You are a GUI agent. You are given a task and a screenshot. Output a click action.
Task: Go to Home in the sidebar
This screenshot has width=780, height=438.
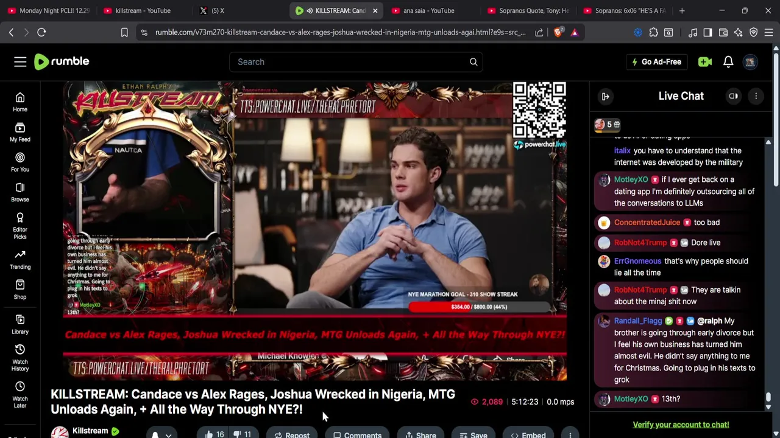tap(20, 102)
